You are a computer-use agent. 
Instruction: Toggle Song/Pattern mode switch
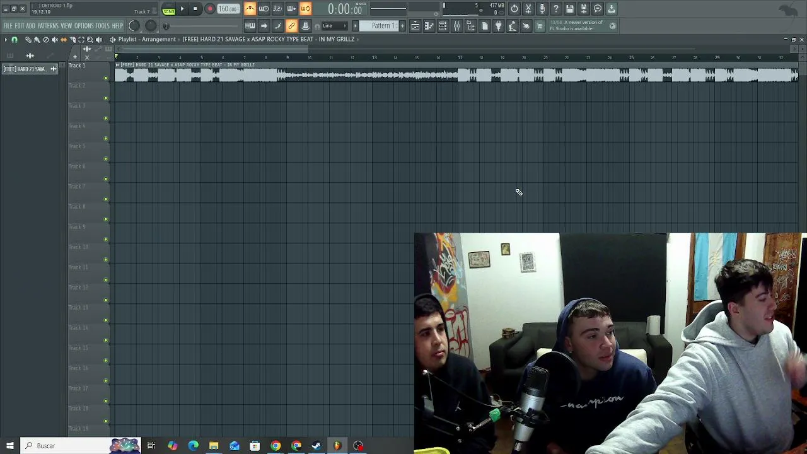(x=168, y=9)
